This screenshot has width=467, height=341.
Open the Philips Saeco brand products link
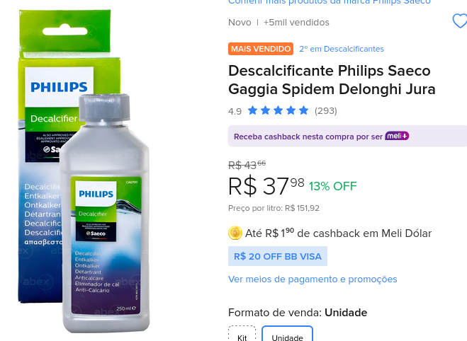point(330,2)
